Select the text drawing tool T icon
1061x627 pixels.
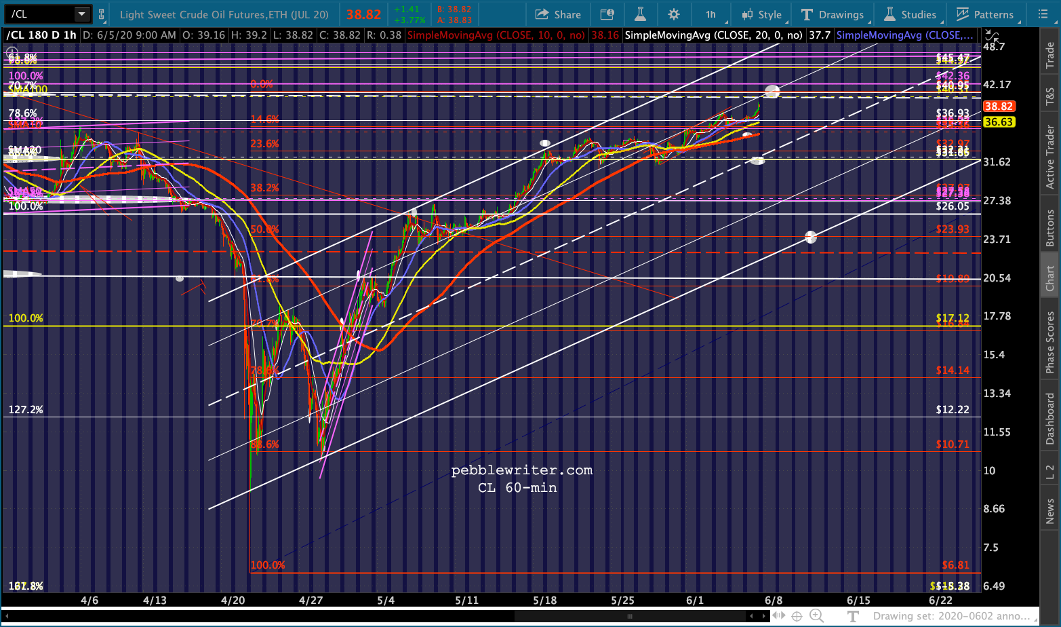point(853,616)
